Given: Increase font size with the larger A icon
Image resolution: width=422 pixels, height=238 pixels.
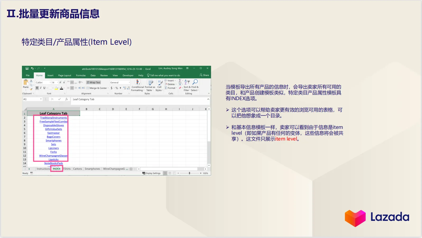Looking at the screenshot, I should pos(60,82).
